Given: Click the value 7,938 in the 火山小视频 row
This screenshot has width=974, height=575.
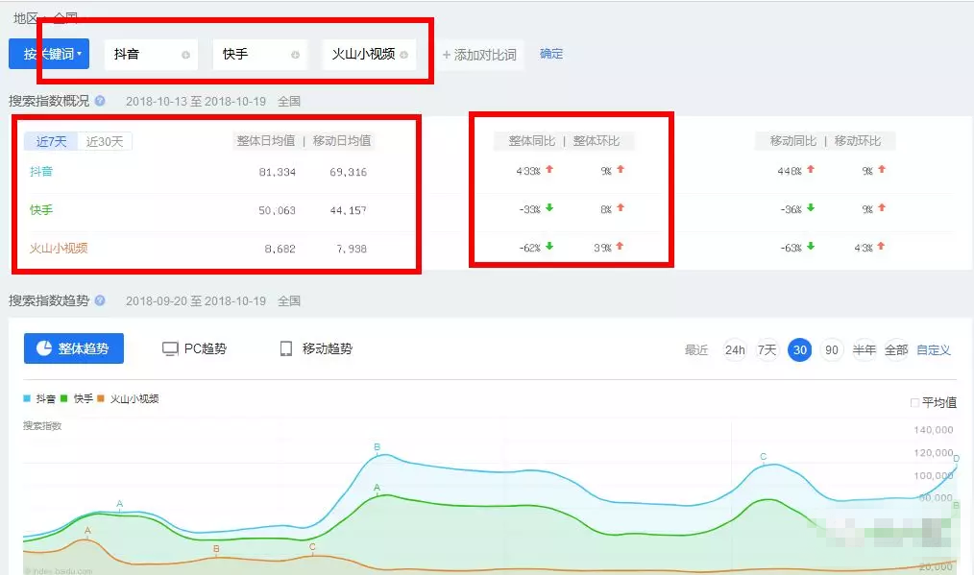Looking at the screenshot, I should point(352,249).
